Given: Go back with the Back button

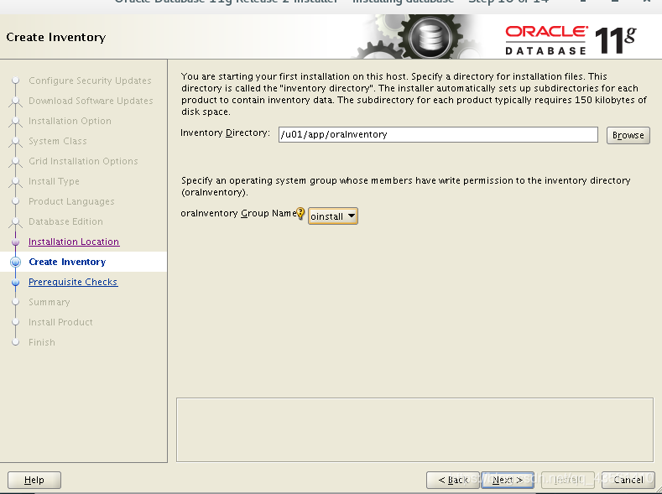Looking at the screenshot, I should [452, 480].
